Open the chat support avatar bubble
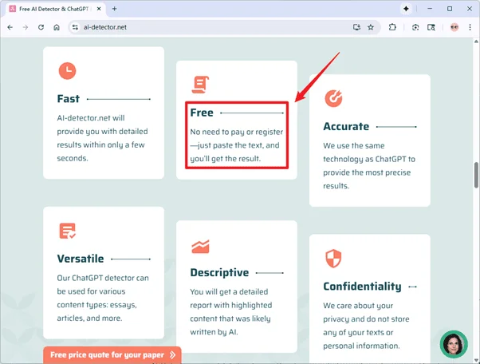 coord(454,344)
